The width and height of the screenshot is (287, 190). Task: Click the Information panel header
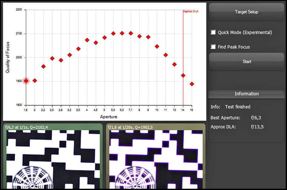coord(246,94)
